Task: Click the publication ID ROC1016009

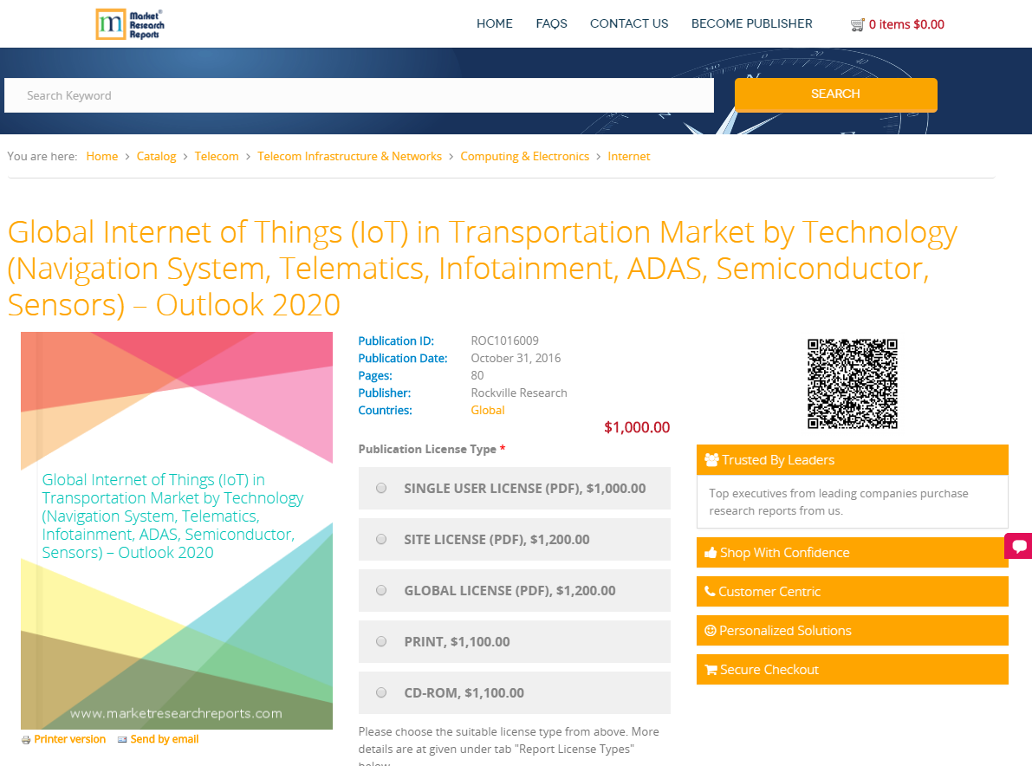Action: coord(505,341)
